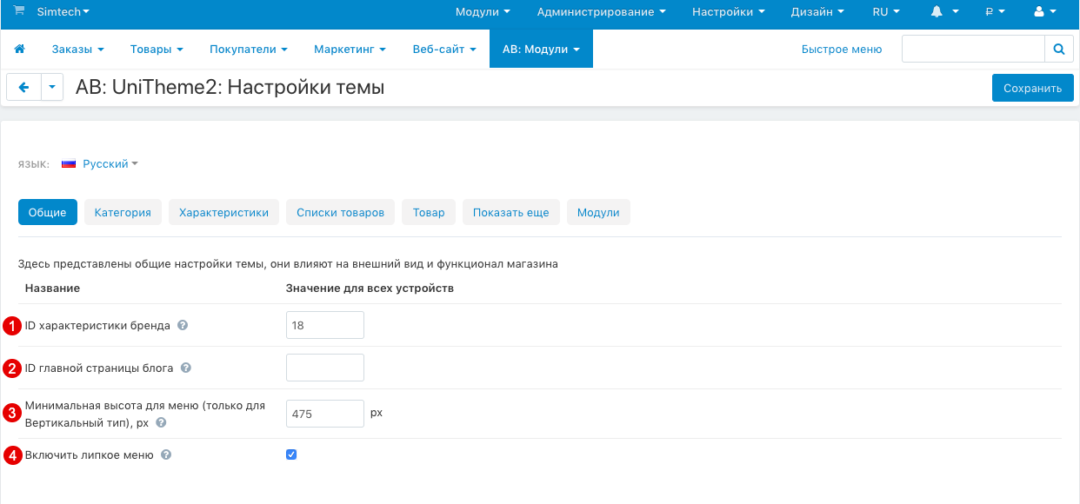Go to dashboard via home icon
This screenshot has height=504, width=1080.
[x=19, y=49]
